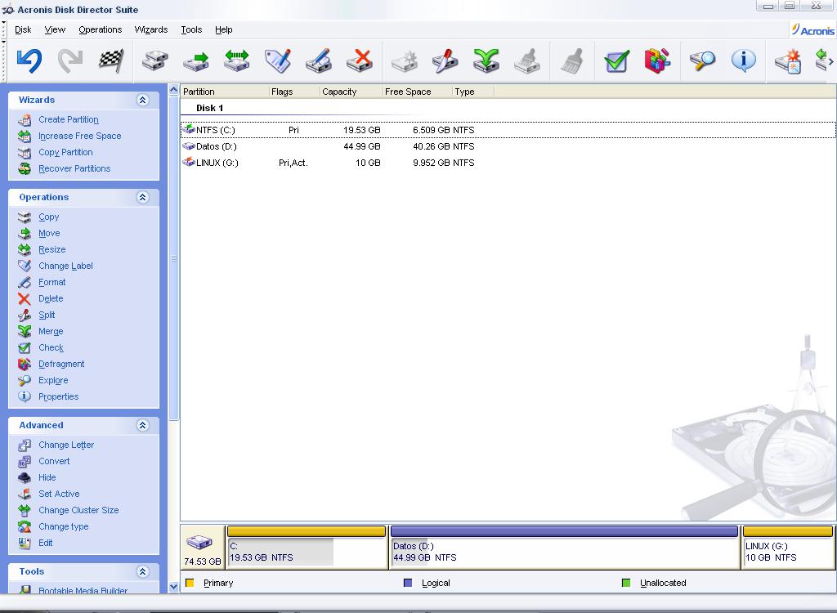Open the View menu
837x613 pixels.
tap(55, 30)
